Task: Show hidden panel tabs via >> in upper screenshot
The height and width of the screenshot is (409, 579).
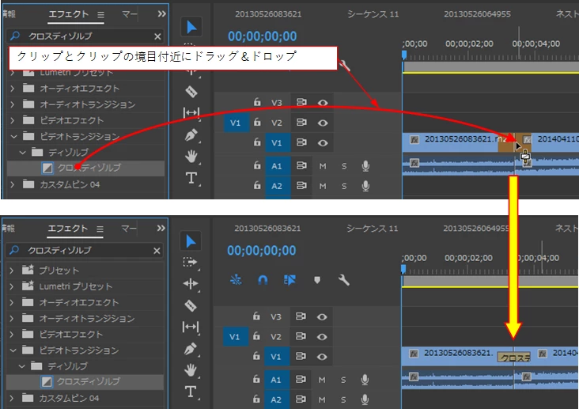Action: click(161, 14)
